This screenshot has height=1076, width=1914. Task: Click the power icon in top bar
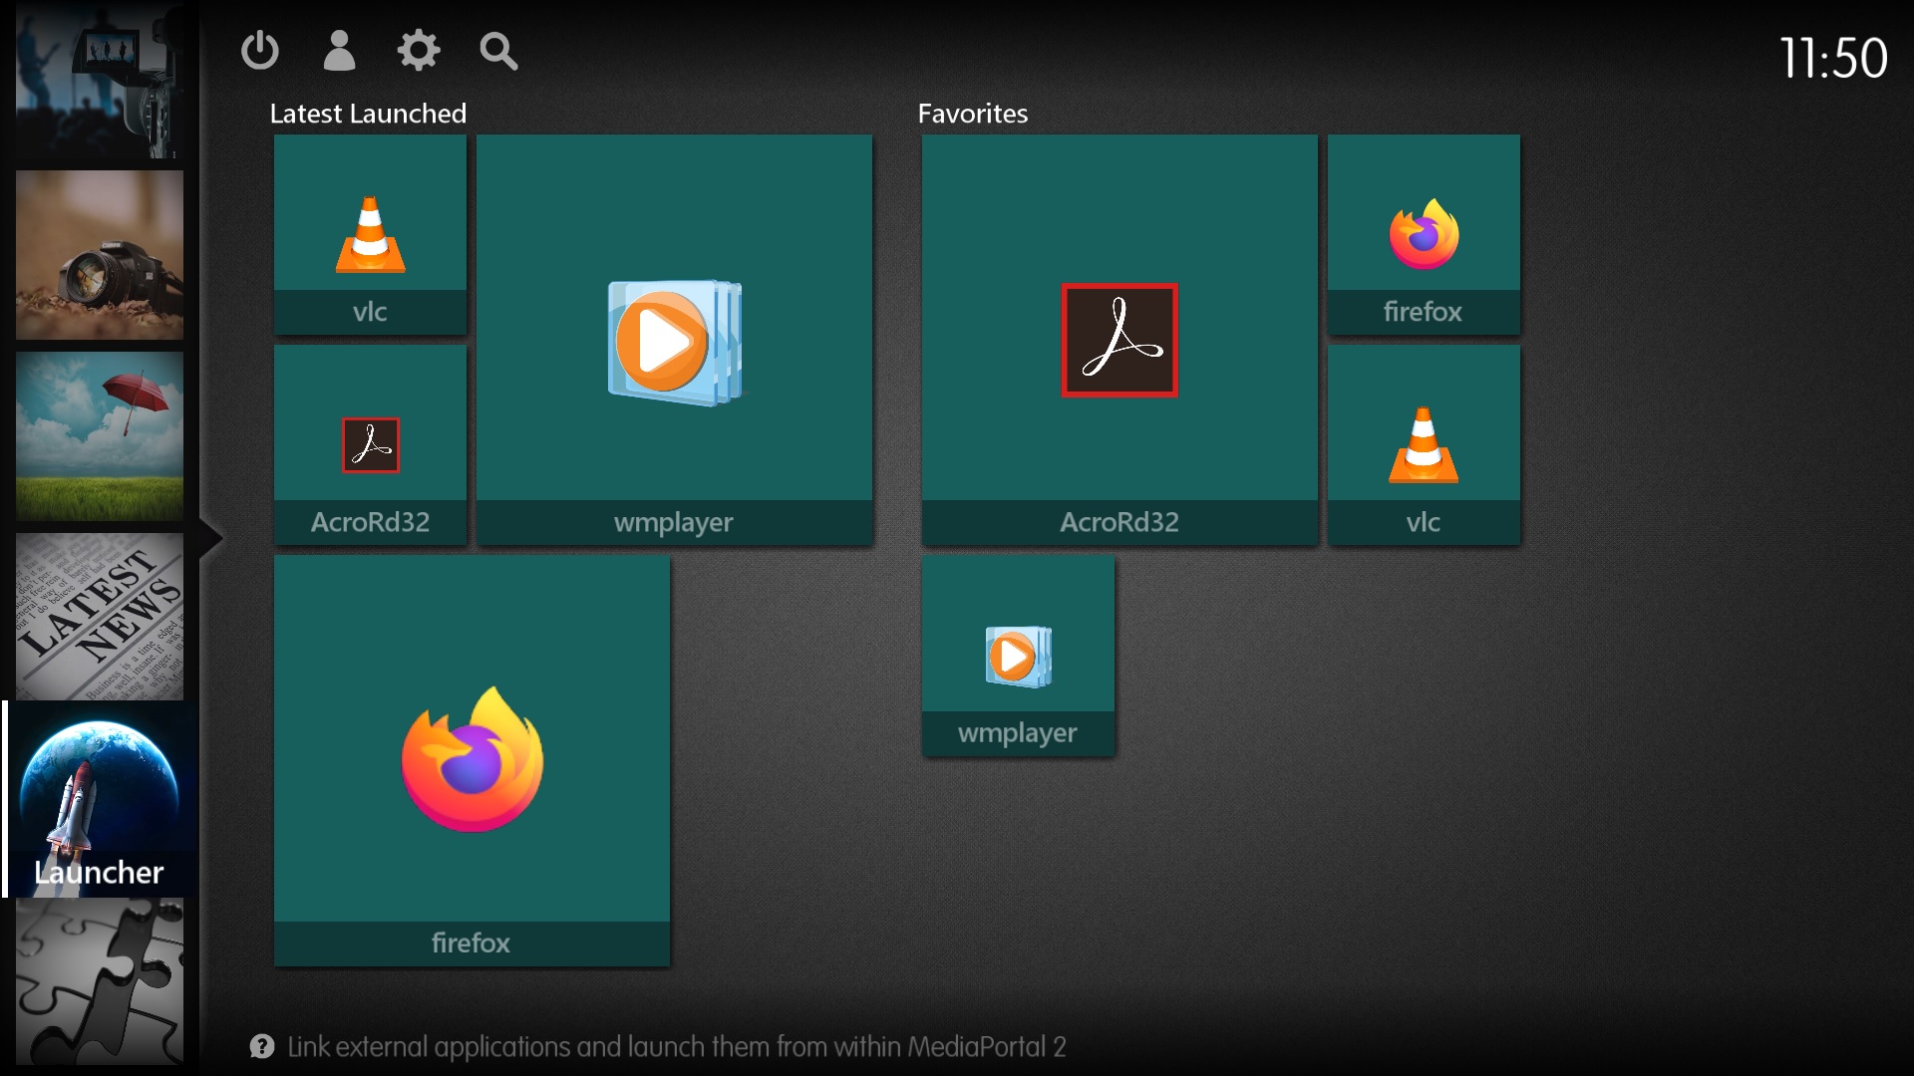coord(260,50)
